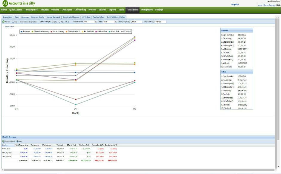Open the Employees menu
281x174 pixels.
(67, 10)
